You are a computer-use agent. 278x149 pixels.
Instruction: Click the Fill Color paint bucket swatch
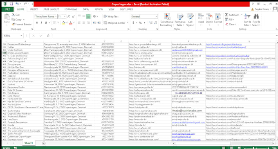click(x=64, y=23)
